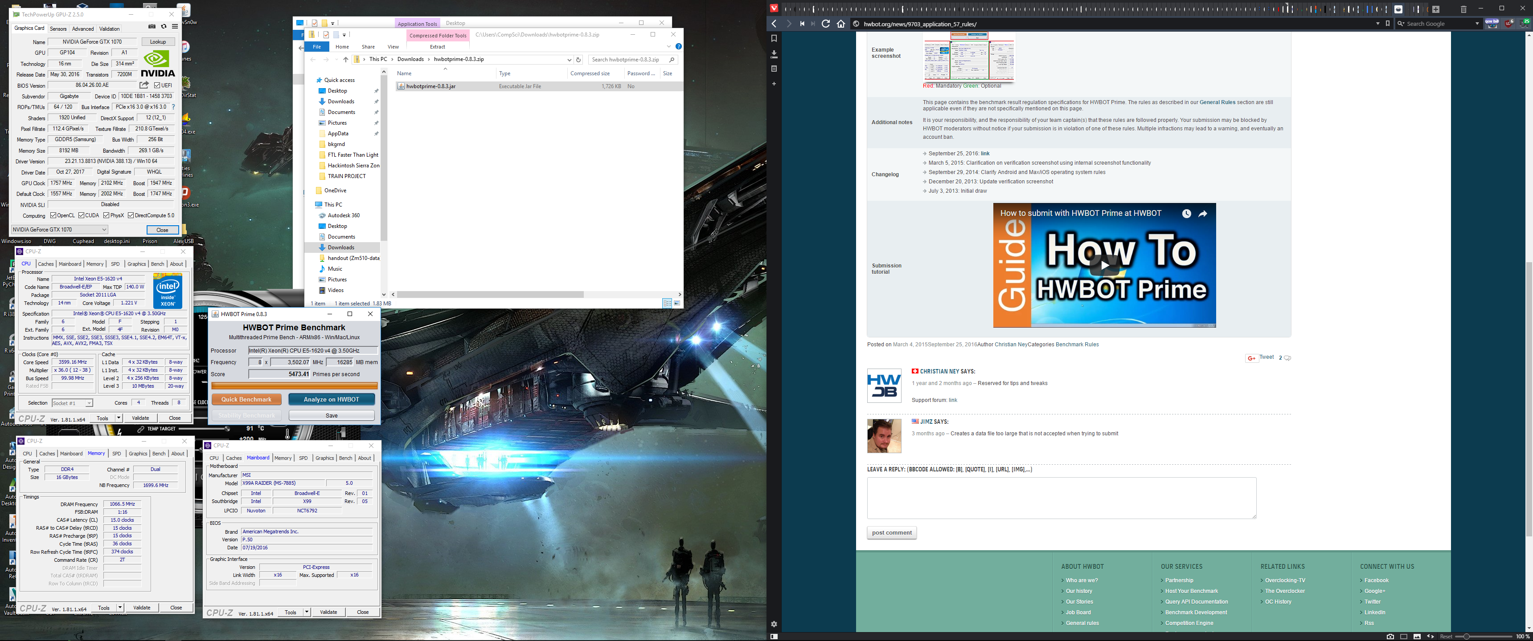Click Explorer horizontal scrollbar
The height and width of the screenshot is (641, 1533).
(490, 294)
